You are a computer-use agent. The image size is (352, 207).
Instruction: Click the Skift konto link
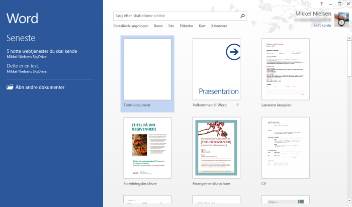coord(322,25)
